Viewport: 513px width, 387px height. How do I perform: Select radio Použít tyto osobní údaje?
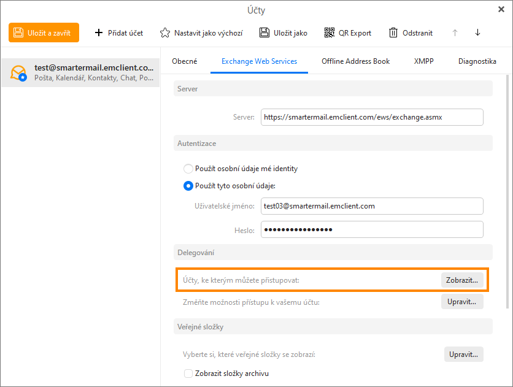click(x=188, y=186)
